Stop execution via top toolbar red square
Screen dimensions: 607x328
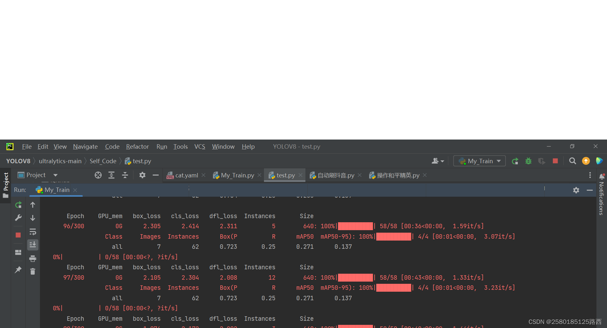[x=555, y=161]
